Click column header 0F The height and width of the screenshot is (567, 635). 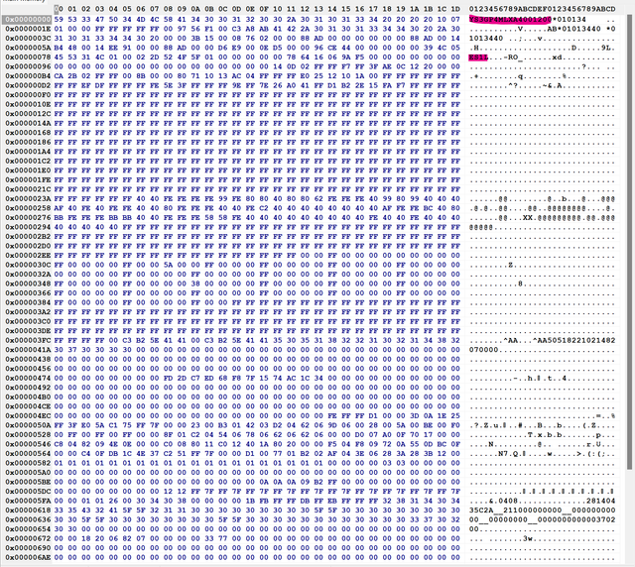tap(264, 9)
